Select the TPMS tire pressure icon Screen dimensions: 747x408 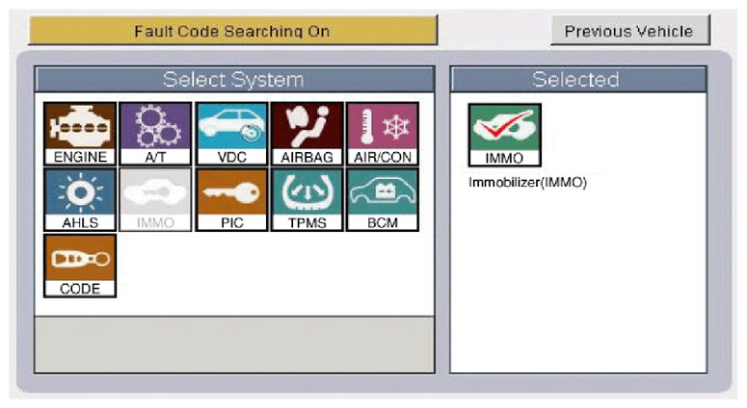click(307, 199)
